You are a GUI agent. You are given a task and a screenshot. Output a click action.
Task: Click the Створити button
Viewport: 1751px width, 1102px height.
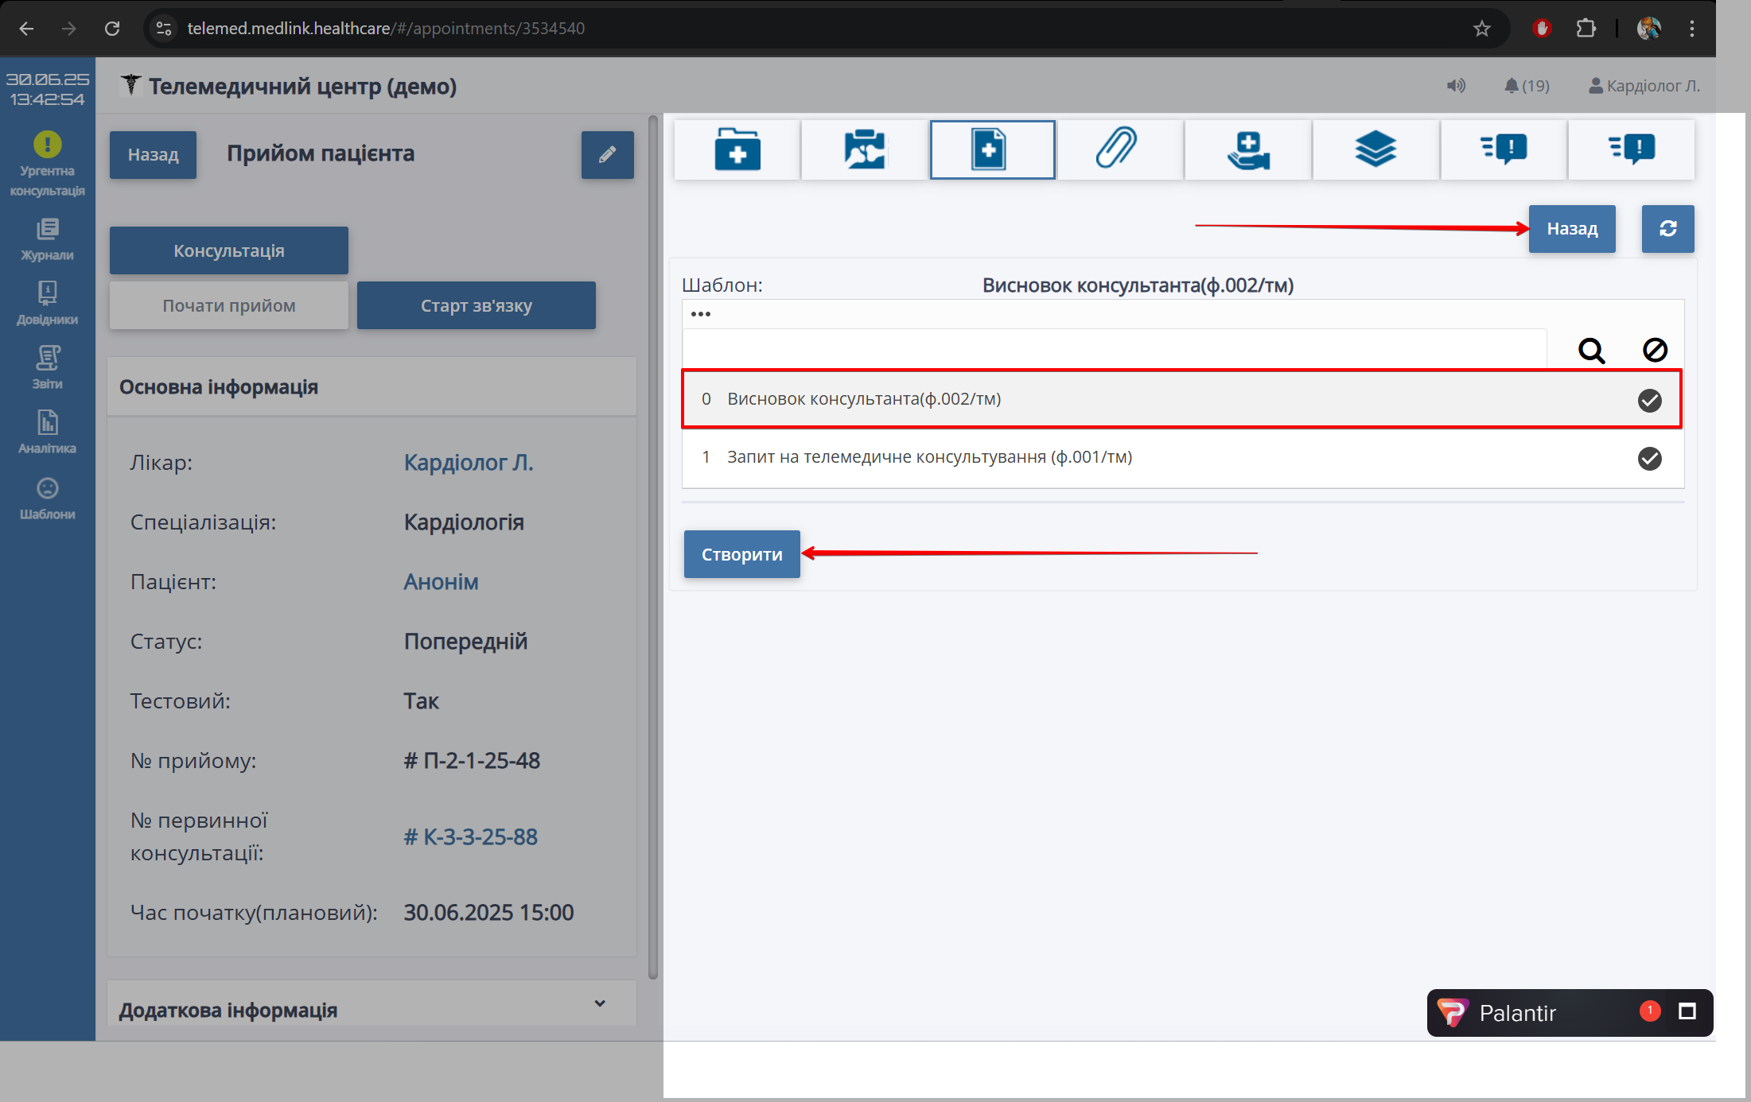(x=741, y=554)
